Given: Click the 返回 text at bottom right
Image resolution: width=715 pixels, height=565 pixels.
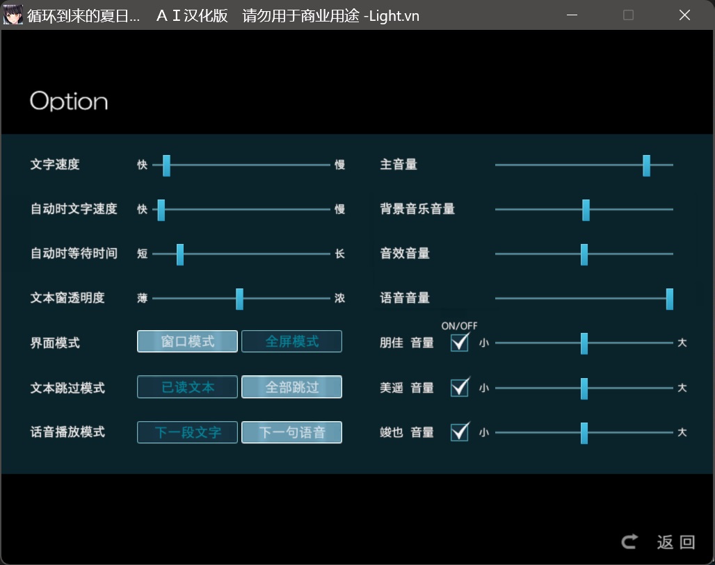Looking at the screenshot, I should coord(676,542).
